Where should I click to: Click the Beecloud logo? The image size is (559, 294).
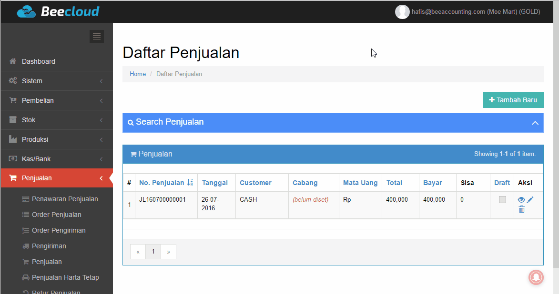(x=58, y=11)
